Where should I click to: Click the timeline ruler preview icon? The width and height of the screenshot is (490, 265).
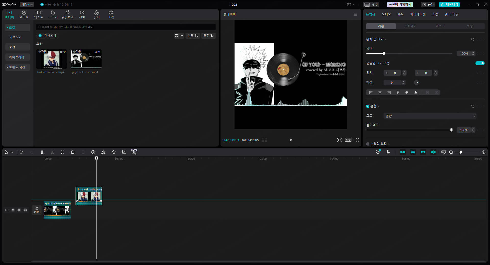(444, 152)
